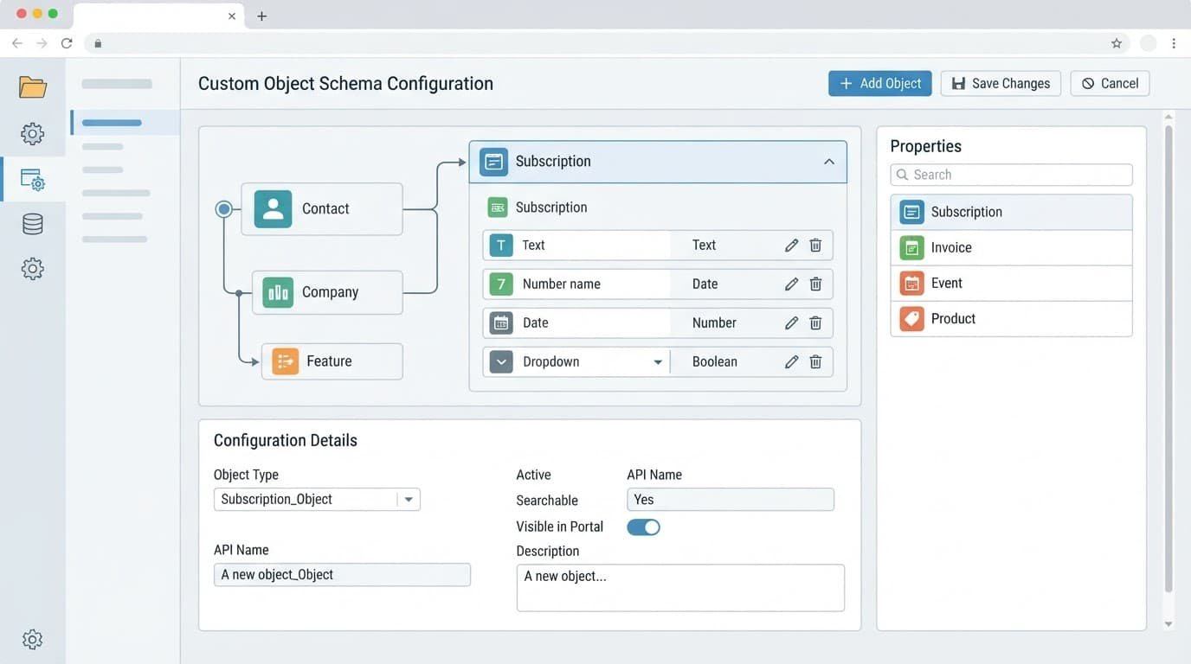Edit the Number name field row
Viewport: 1191px width, 664px height.
point(791,284)
